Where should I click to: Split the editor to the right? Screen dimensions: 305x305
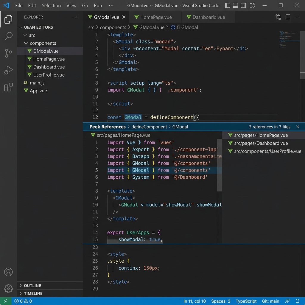(x=288, y=17)
